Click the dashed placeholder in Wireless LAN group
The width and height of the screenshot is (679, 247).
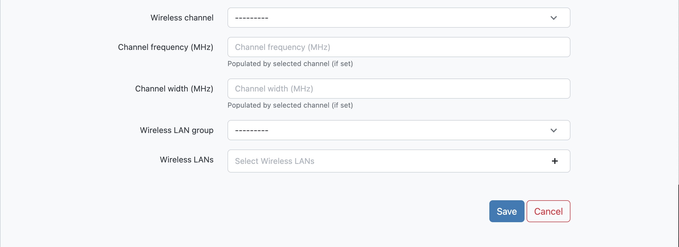click(x=251, y=130)
